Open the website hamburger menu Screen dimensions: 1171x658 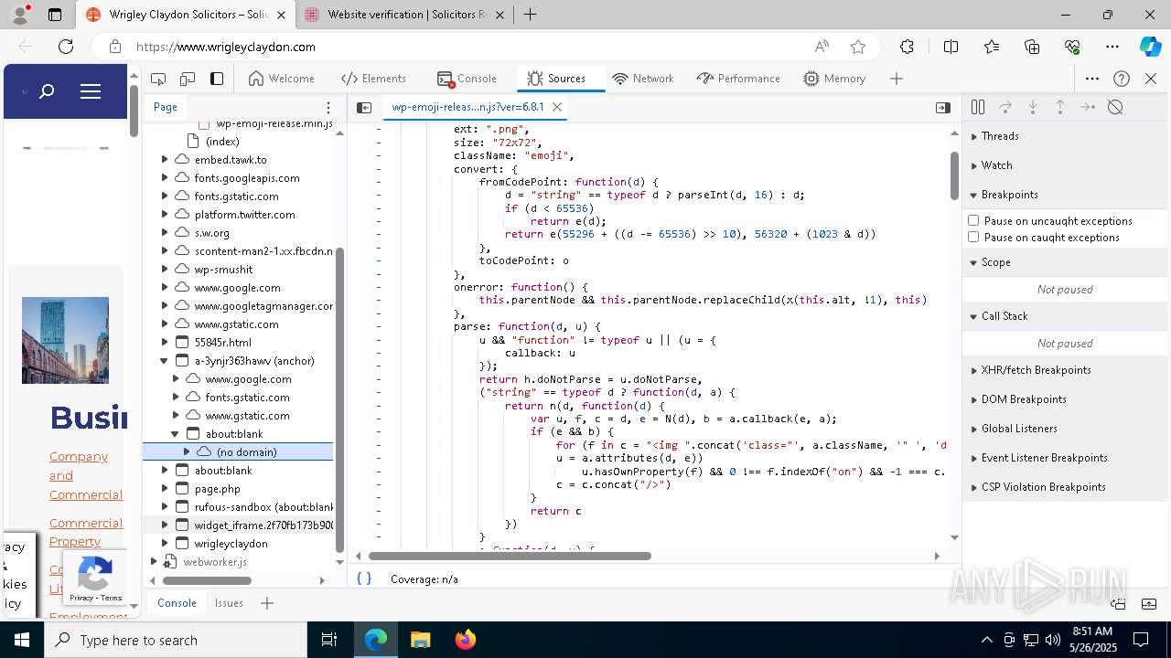90,91
